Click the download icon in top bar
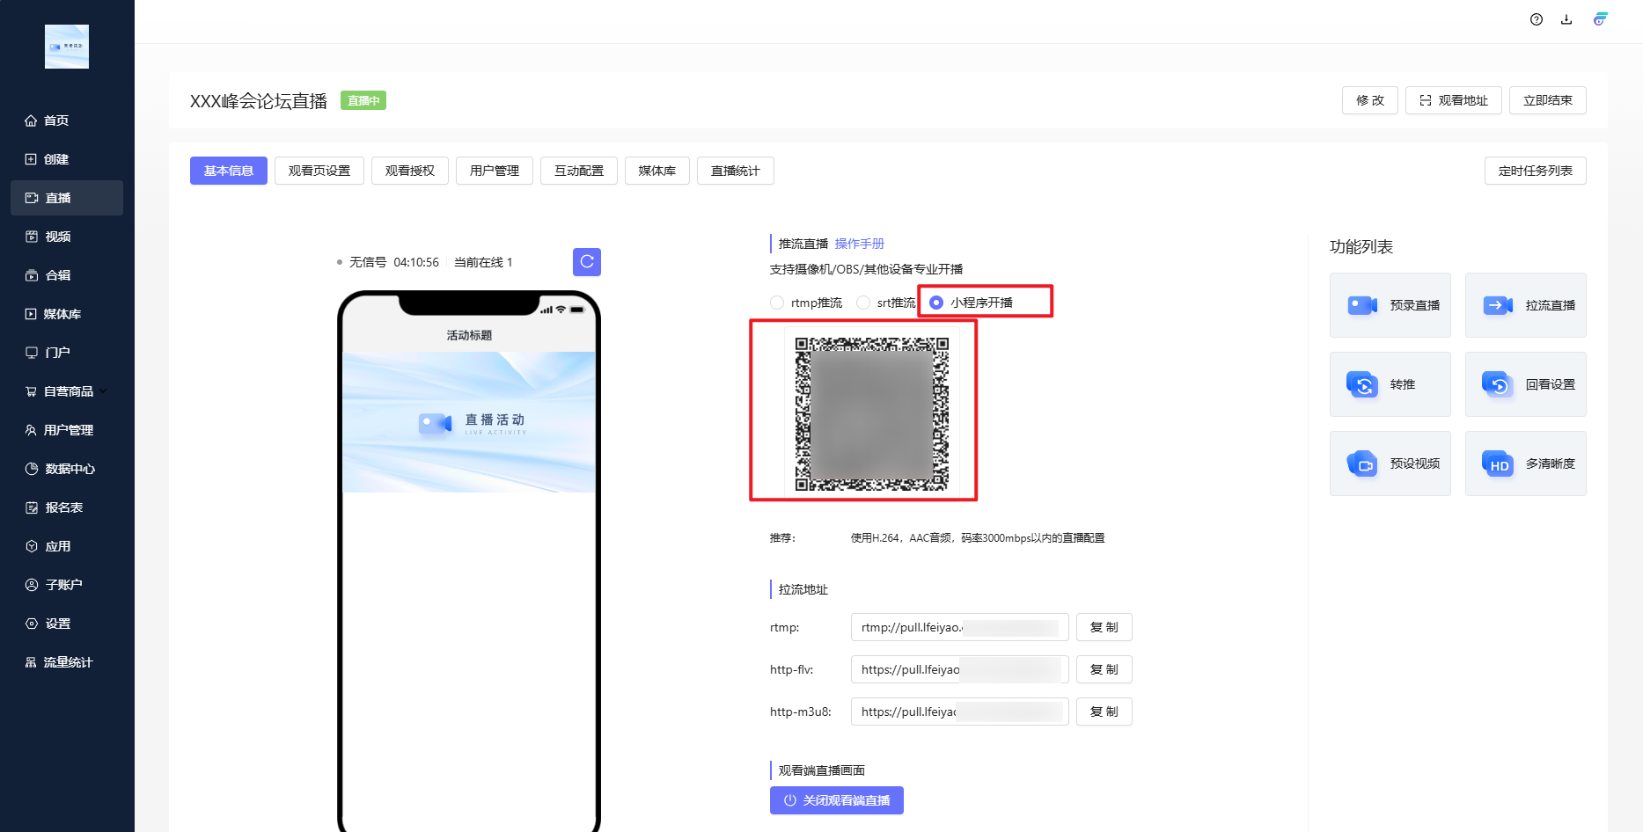 tap(1566, 19)
